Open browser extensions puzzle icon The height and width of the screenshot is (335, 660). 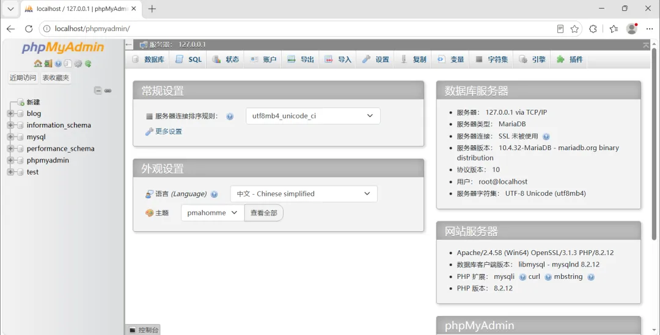pyautogui.click(x=593, y=29)
